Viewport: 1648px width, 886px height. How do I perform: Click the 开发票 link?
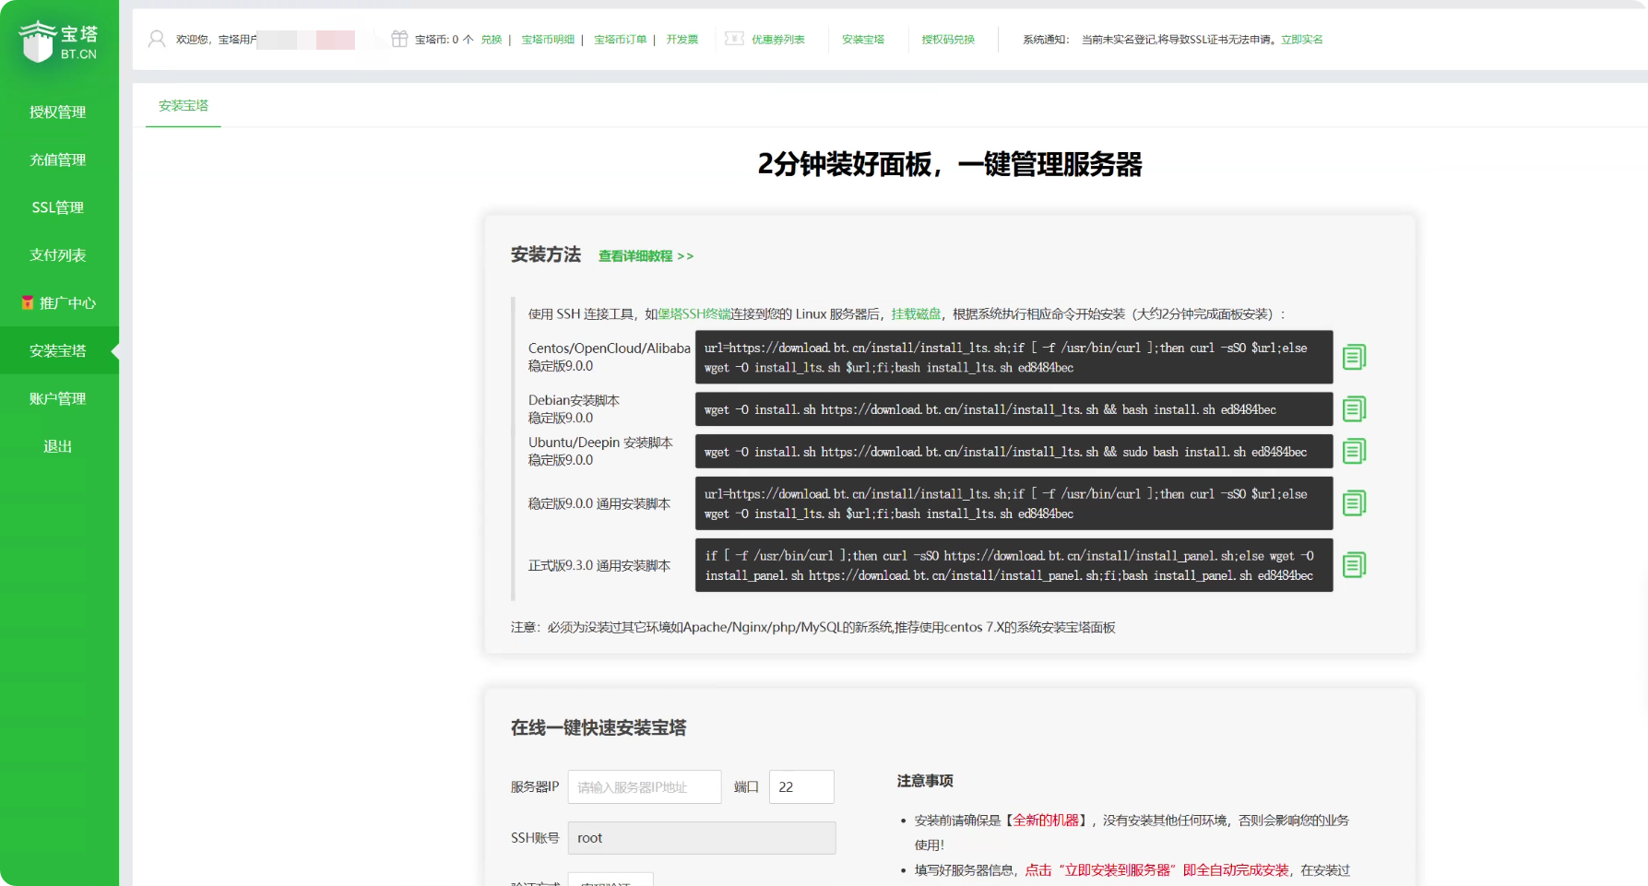point(682,40)
